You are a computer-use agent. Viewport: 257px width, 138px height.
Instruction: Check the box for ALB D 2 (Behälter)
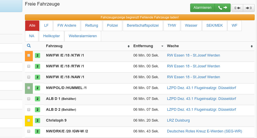click(29, 110)
